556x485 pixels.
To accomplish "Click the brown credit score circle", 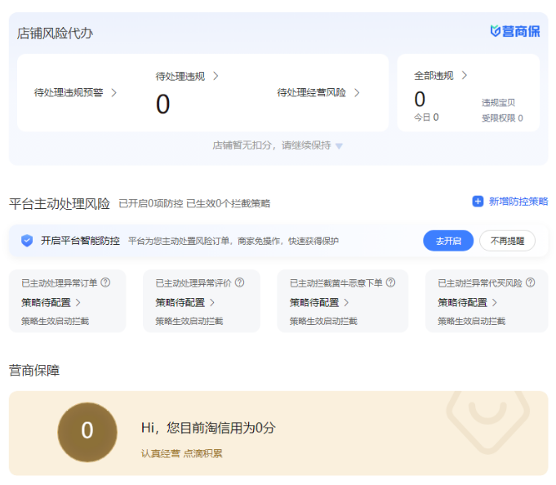I will tap(87, 431).
